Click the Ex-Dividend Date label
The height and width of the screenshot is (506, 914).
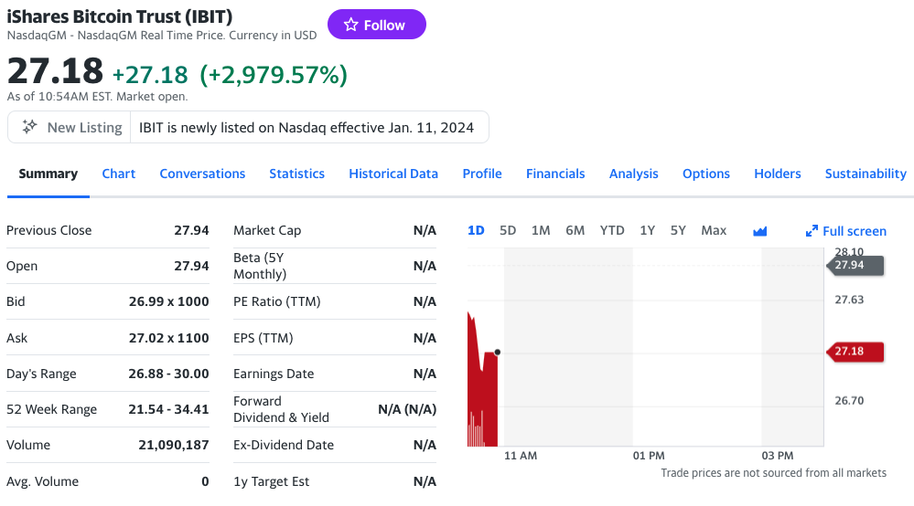(284, 445)
